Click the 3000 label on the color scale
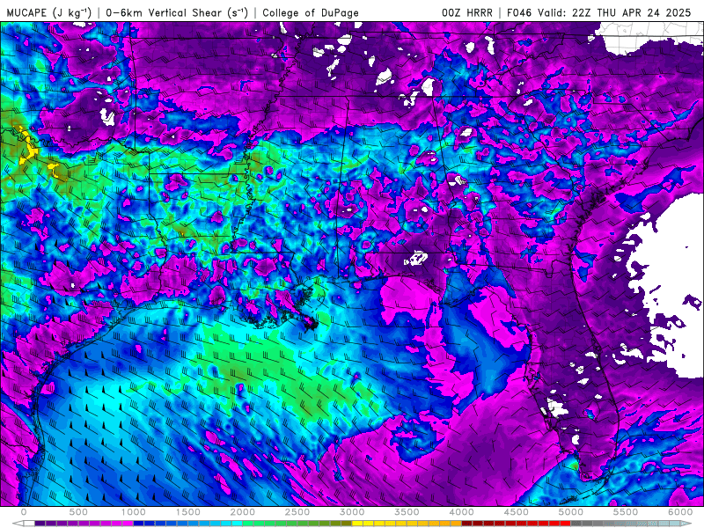The image size is (704, 528). click(352, 512)
